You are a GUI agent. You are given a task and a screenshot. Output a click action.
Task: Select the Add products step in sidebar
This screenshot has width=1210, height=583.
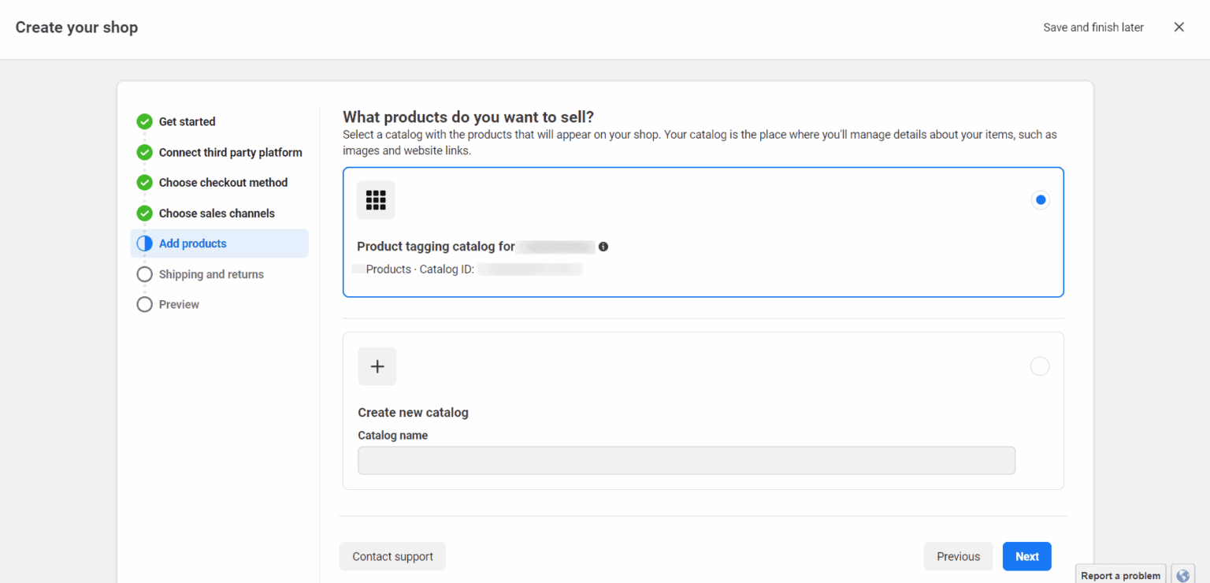pos(192,243)
